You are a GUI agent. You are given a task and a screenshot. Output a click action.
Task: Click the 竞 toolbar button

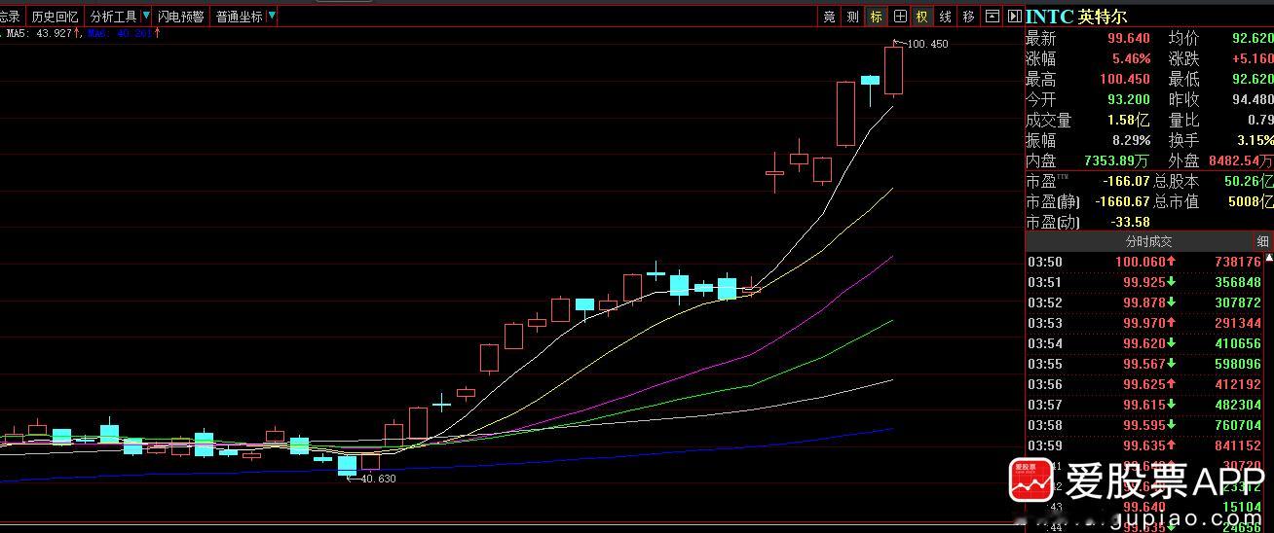pyautogui.click(x=829, y=17)
